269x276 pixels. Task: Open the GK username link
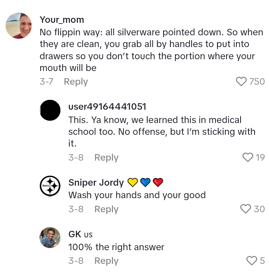pos(75,234)
